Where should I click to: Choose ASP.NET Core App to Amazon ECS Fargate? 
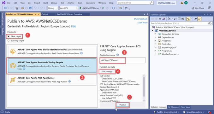52,66
